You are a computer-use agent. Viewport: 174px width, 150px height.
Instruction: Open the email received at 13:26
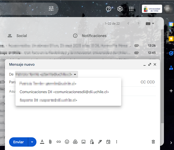(80, 46)
